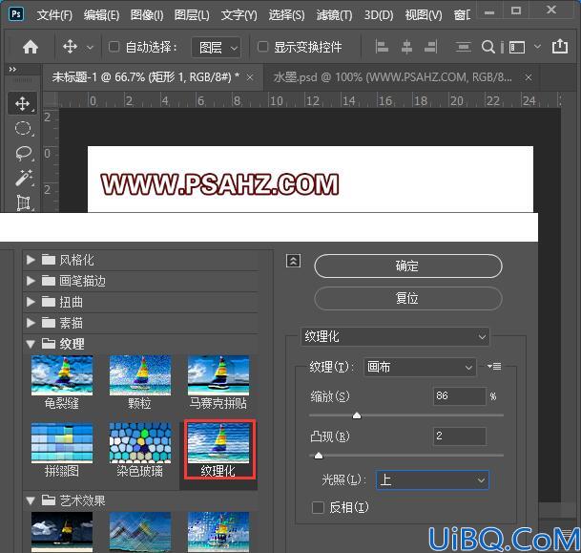581x553 pixels.
Task: Click the 复位 button
Action: pyautogui.click(x=408, y=298)
